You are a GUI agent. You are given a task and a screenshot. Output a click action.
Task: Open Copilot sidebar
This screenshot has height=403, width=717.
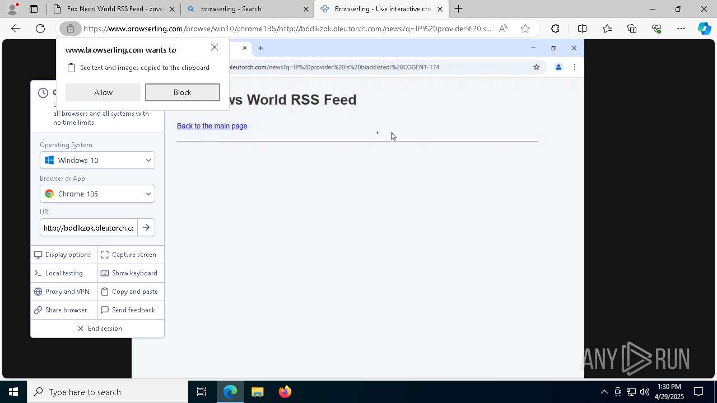point(705,29)
